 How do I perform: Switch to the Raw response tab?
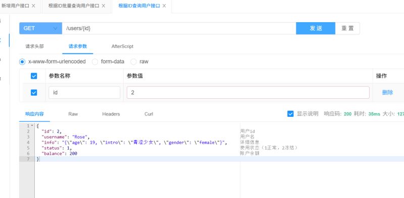73,114
